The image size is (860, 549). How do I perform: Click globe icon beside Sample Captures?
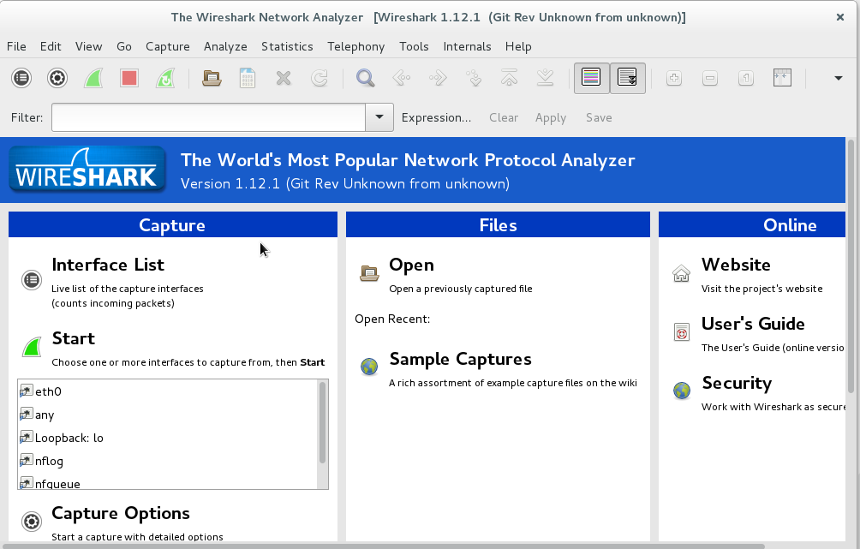click(x=369, y=367)
